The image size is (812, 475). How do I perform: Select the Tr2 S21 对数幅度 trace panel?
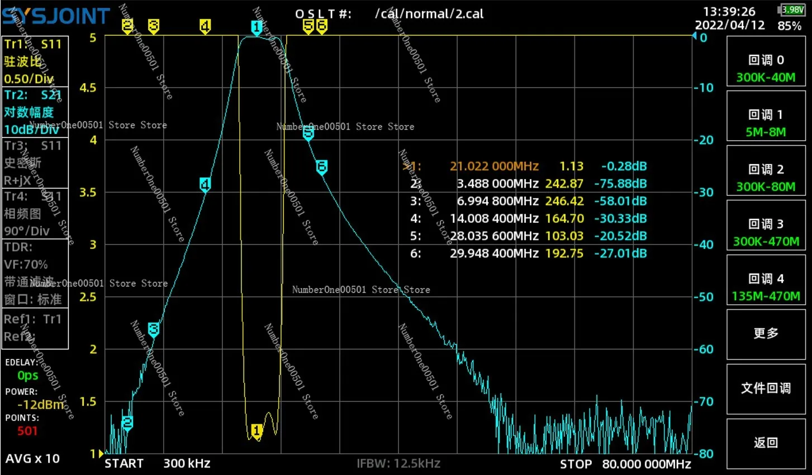tap(35, 112)
